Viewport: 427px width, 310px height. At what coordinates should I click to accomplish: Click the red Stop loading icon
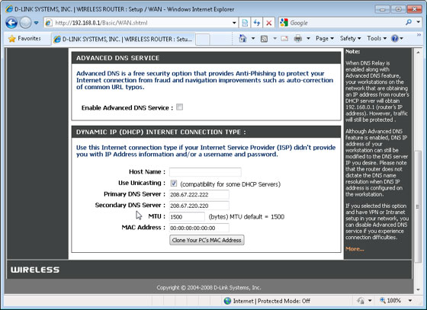pyautogui.click(x=268, y=23)
